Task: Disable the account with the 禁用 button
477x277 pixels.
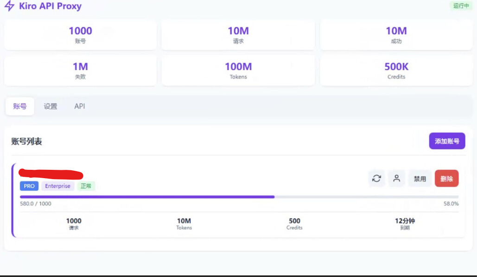Action: (x=420, y=179)
